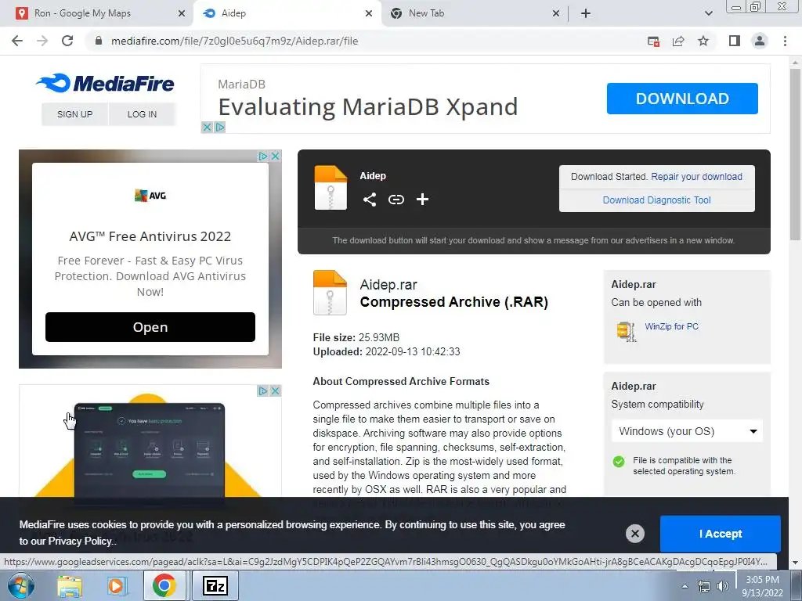The width and height of the screenshot is (802, 601).
Task: Close the New Tab tab
Action: point(556,13)
